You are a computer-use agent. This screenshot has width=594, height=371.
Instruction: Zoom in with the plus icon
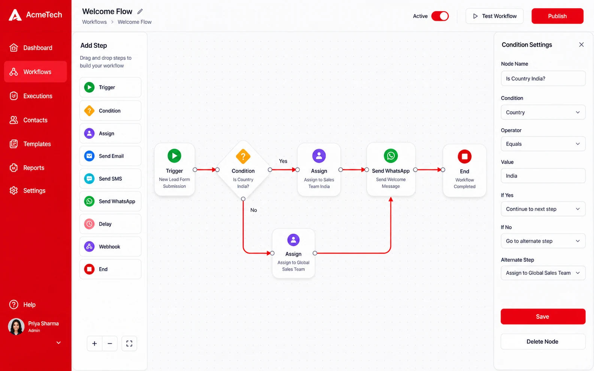(x=94, y=343)
